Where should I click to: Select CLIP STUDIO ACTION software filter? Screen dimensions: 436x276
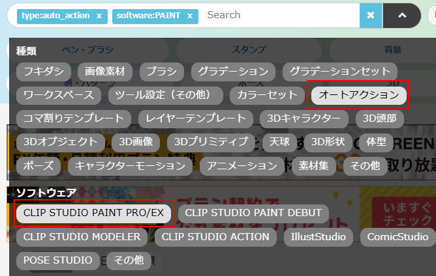click(215, 237)
